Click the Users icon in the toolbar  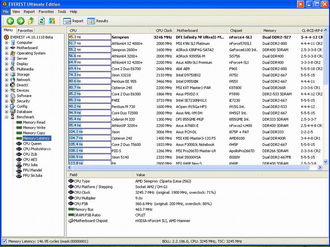tap(52, 21)
